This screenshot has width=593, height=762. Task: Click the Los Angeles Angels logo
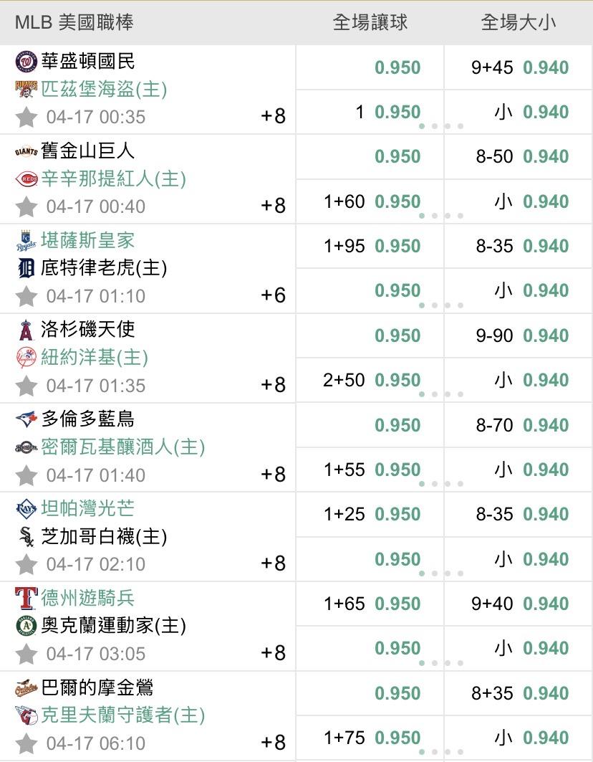pos(26,330)
